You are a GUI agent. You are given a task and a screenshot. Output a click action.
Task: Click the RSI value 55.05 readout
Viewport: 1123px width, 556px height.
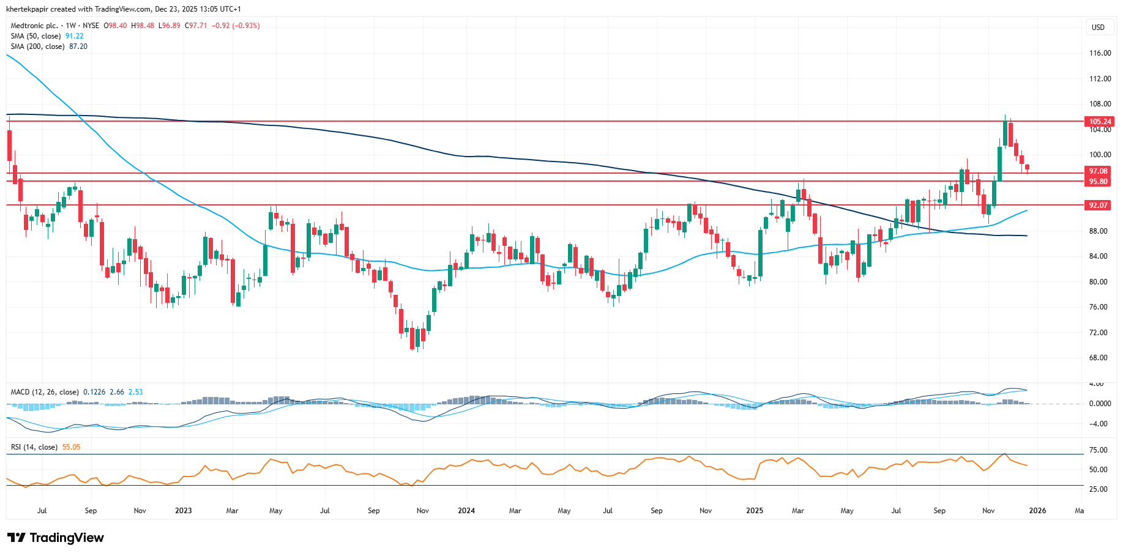pyautogui.click(x=71, y=447)
